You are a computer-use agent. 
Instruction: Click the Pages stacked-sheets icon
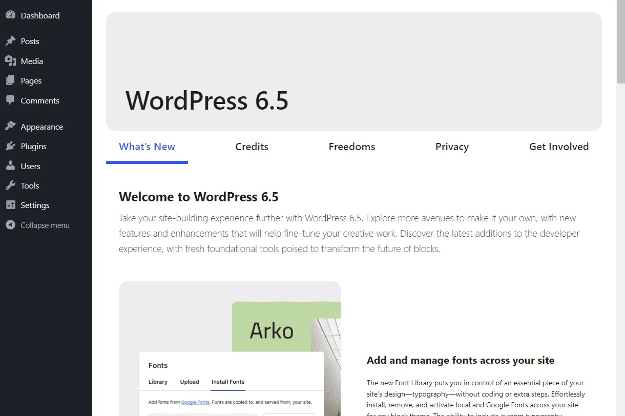10,80
